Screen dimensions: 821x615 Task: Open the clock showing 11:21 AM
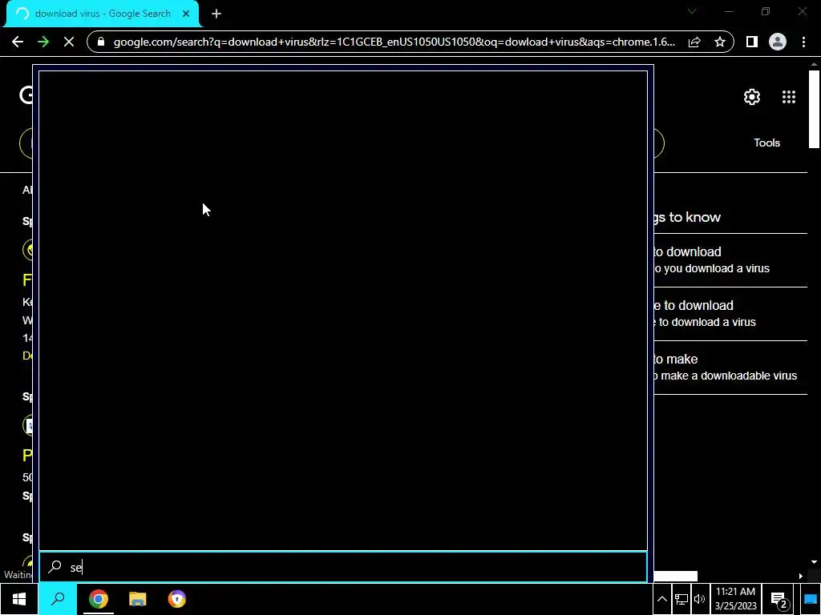[x=736, y=599]
